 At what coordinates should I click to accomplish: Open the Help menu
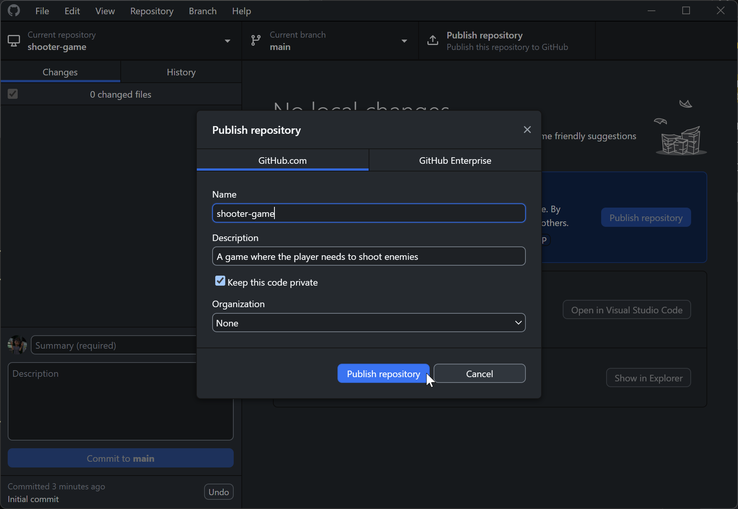coord(241,11)
